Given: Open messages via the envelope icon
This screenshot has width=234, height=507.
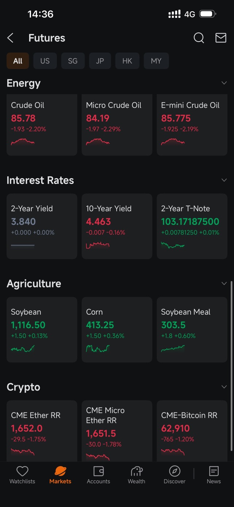Looking at the screenshot, I should pyautogui.click(x=221, y=38).
